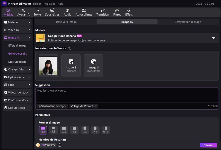Open the Audio tool
Viewport: 221px width, 150px height.
(67, 12)
